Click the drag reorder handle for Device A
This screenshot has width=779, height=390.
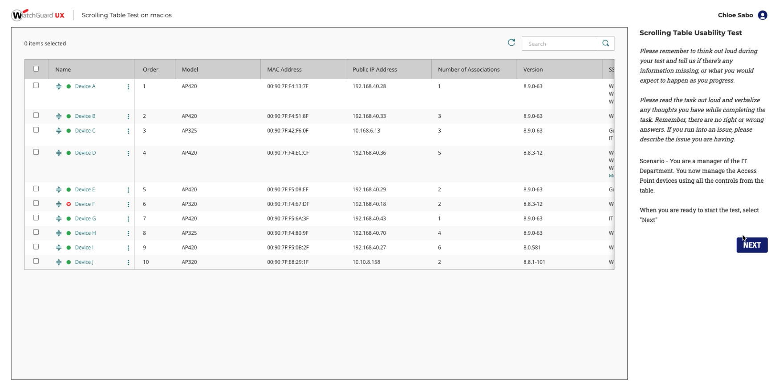coord(59,86)
